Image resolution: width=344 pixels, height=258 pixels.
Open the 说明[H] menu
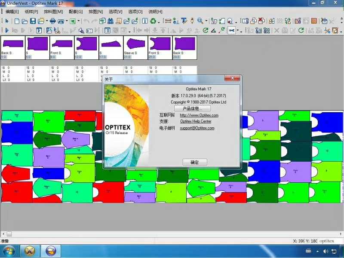(155, 12)
